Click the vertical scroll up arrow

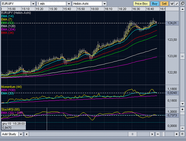coord(182,9)
